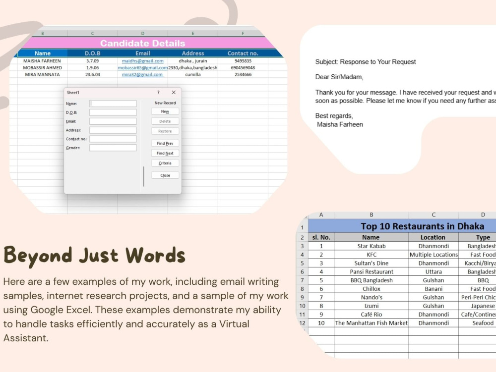Select the MIRA MANNATA name cell
The height and width of the screenshot is (372, 496).
tap(42, 74)
